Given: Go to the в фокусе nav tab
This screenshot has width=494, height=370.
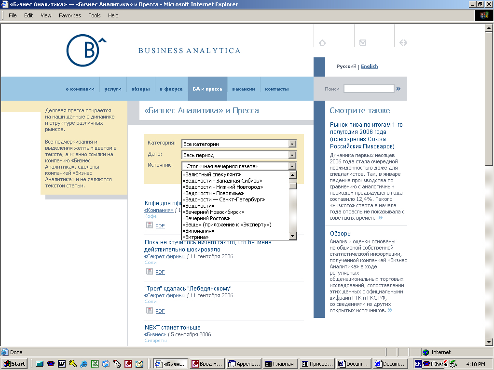Looking at the screenshot, I should pyautogui.click(x=171, y=89).
